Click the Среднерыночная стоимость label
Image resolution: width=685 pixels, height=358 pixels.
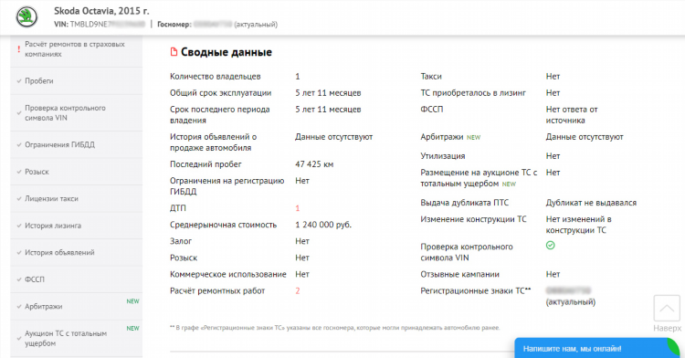coord(223,225)
